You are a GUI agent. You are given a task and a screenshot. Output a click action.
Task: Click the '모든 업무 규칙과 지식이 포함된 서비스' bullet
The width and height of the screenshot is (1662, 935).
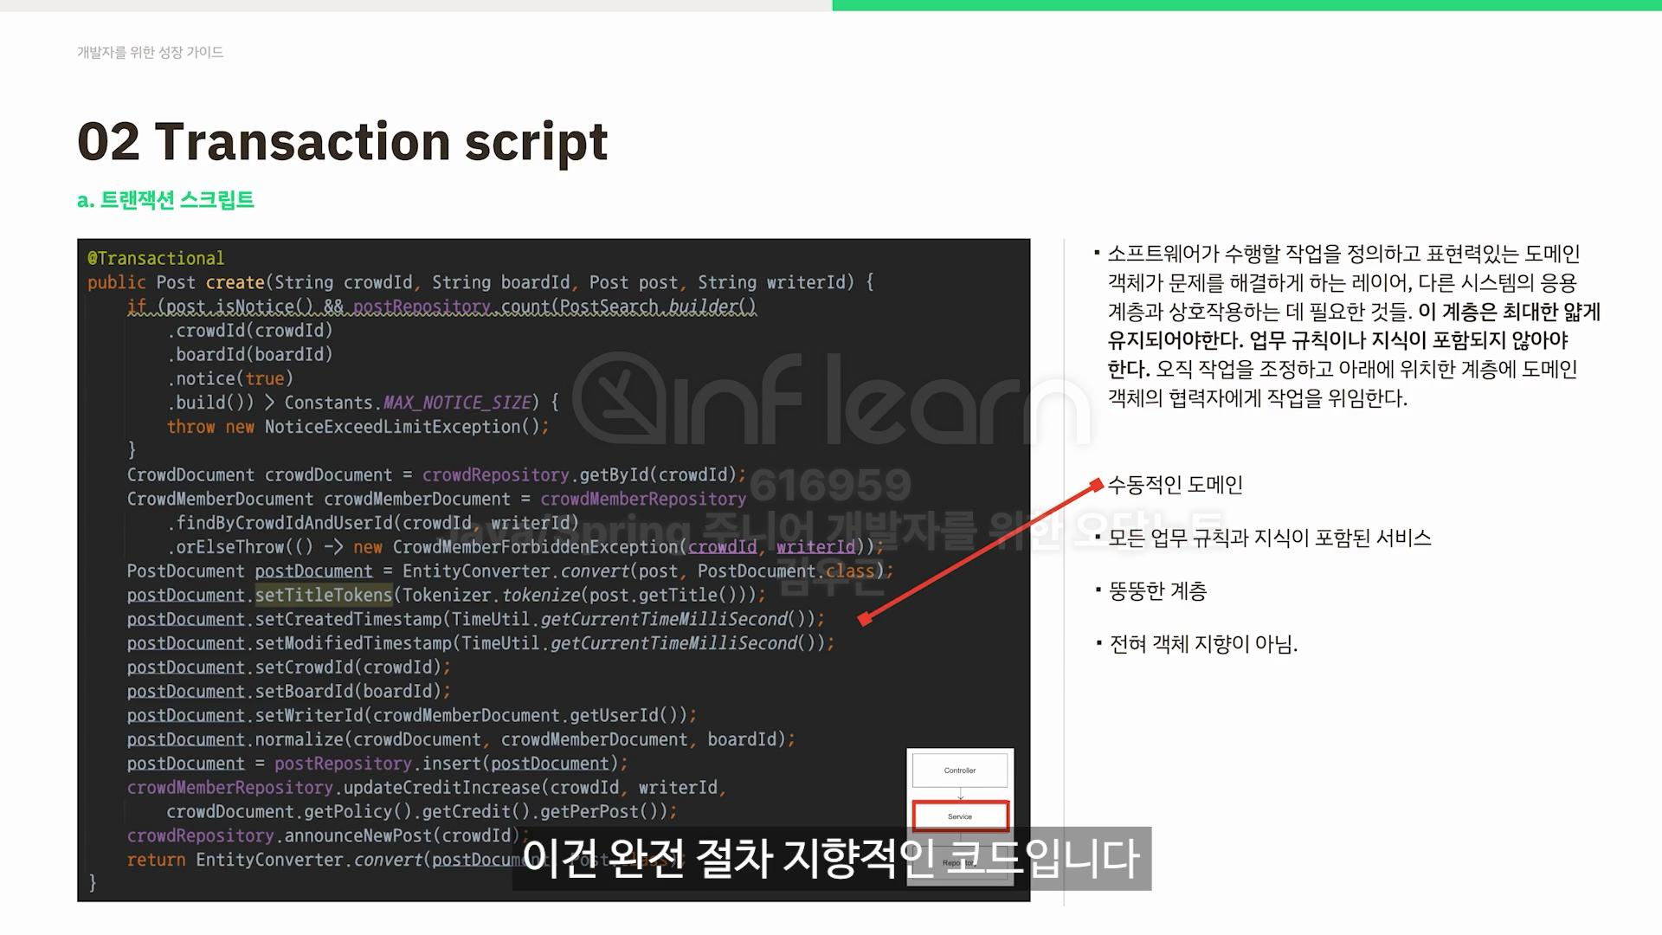click(x=1269, y=538)
